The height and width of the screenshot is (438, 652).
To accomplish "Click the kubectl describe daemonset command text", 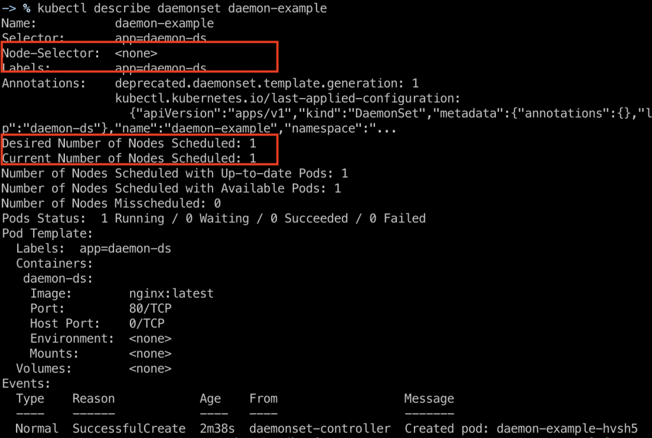I will (x=181, y=8).
